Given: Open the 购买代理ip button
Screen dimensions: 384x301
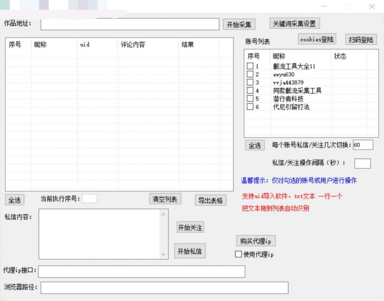Looking at the screenshot, I should click(x=256, y=241).
